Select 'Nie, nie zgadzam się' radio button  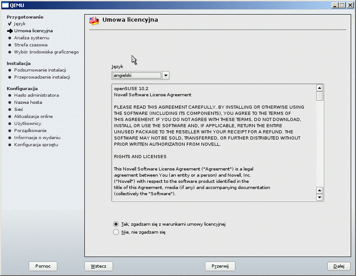116,232
